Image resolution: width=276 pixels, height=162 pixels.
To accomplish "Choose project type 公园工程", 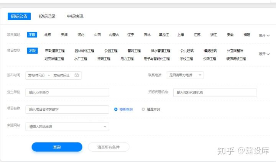I will (111, 51).
